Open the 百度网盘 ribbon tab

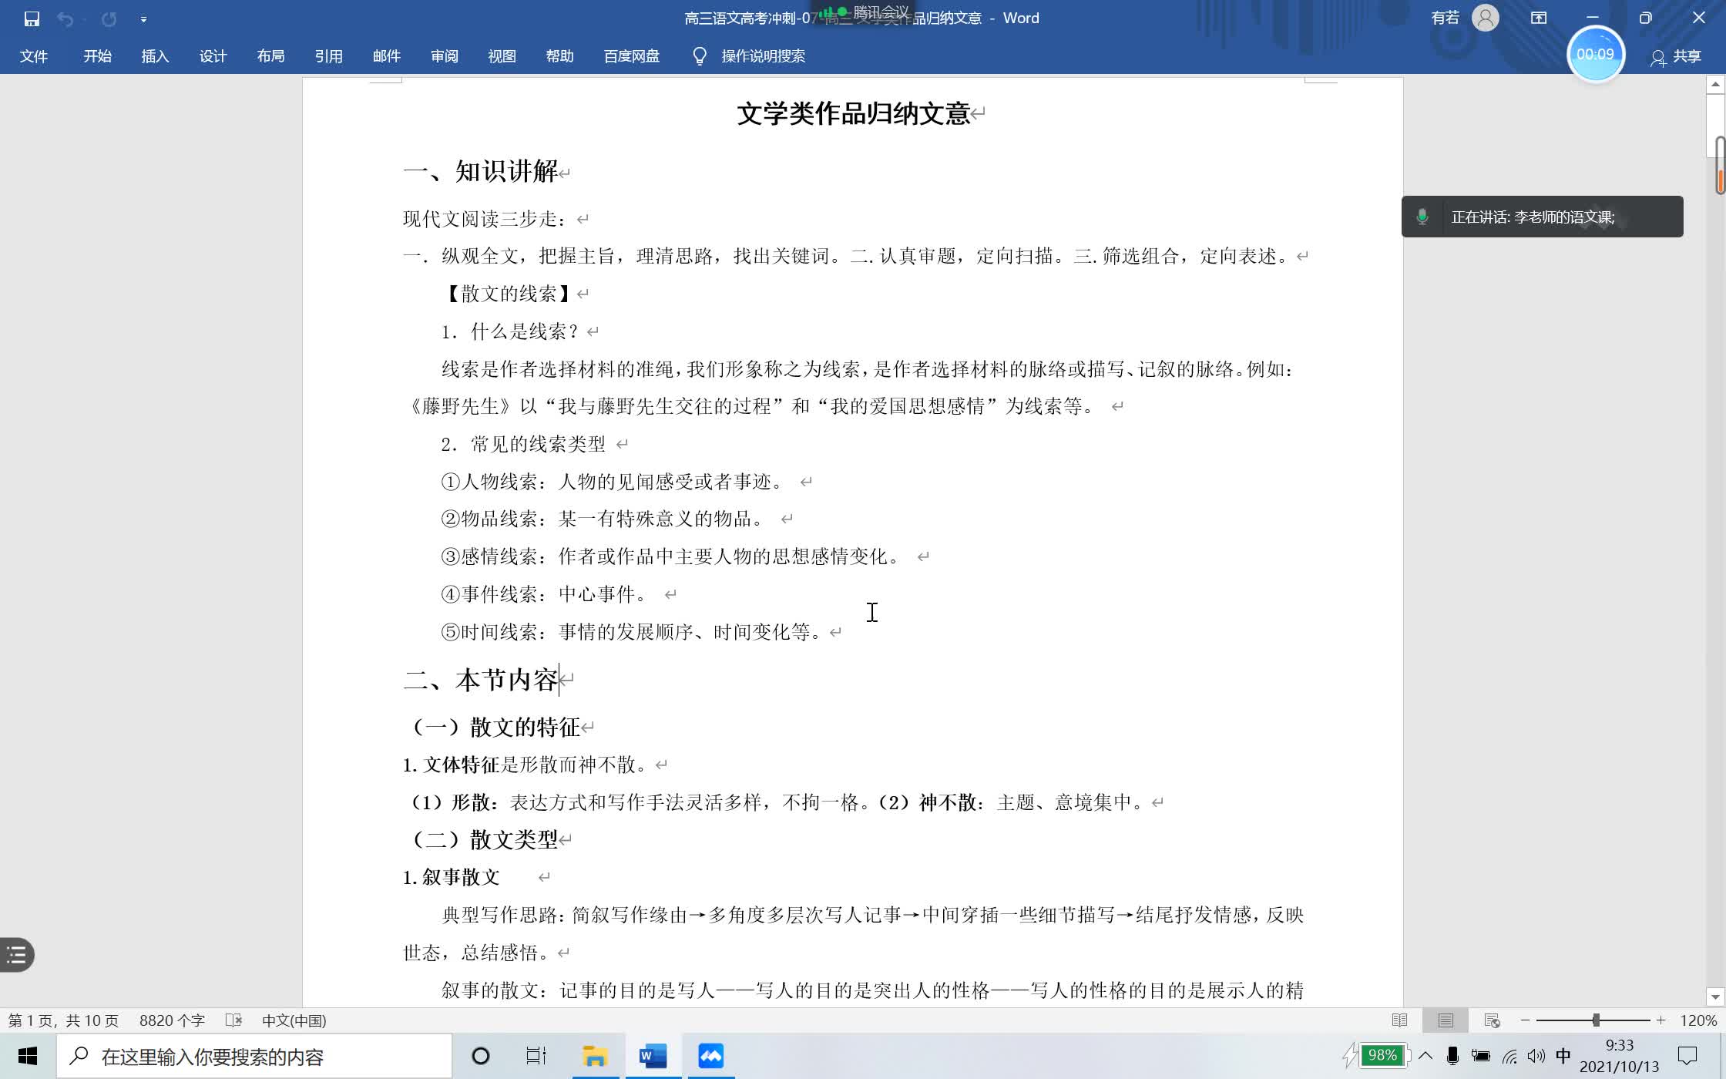tap(631, 56)
